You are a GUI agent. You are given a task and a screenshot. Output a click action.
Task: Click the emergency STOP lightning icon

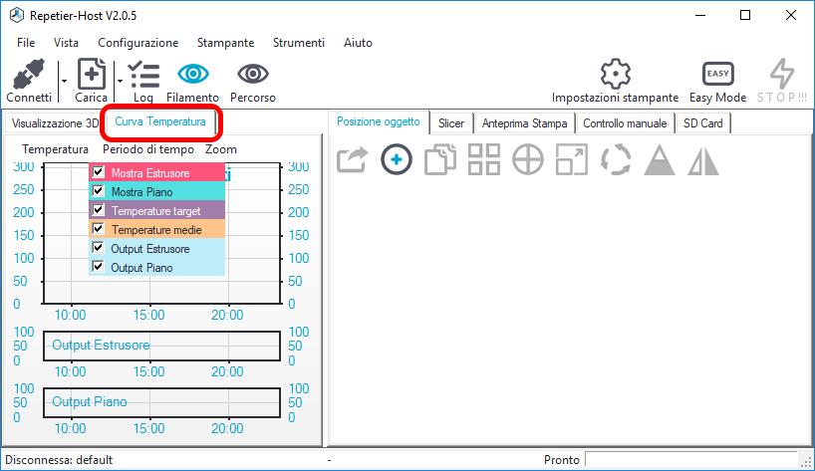pos(782,74)
